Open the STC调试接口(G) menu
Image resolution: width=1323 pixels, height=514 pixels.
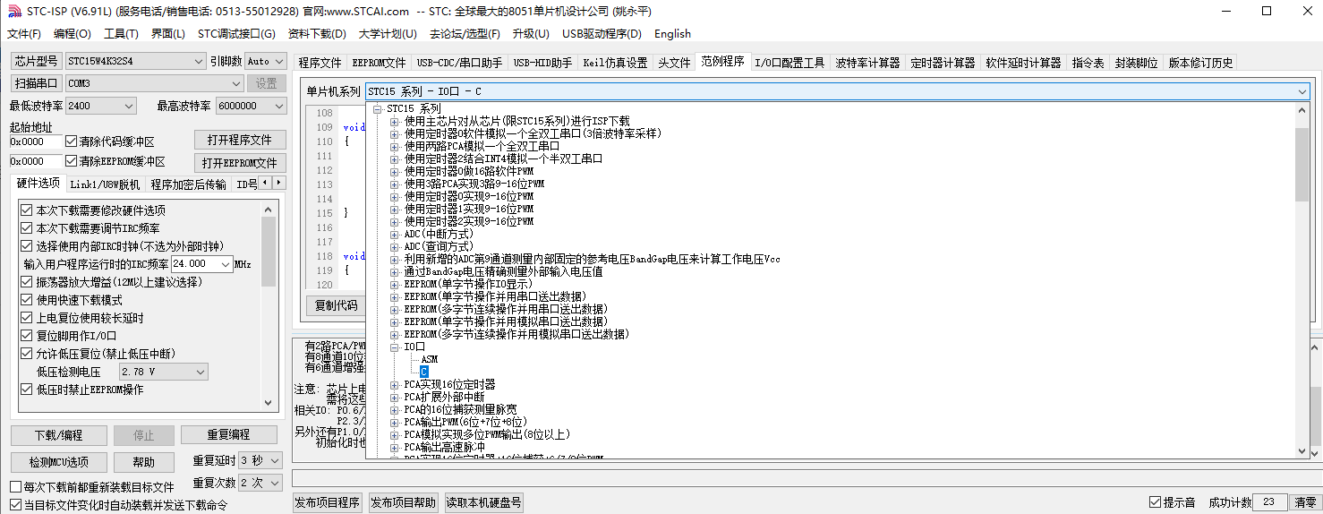[236, 34]
